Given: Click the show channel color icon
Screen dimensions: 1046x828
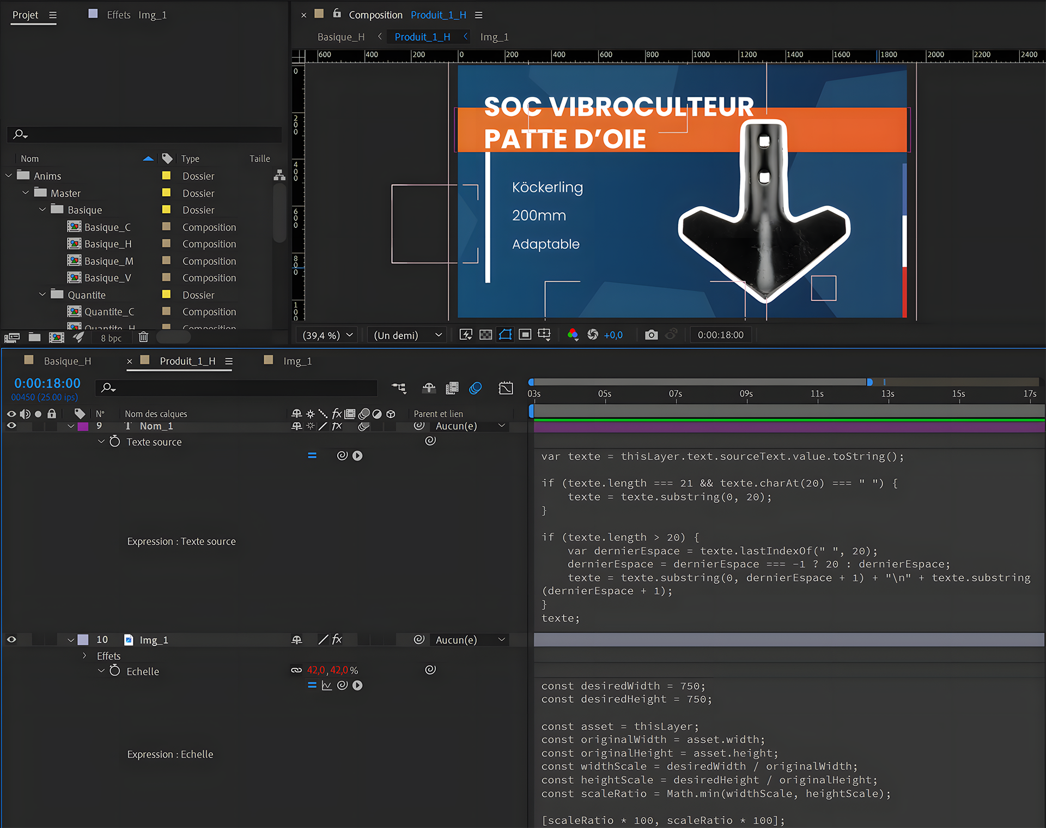Looking at the screenshot, I should (573, 335).
